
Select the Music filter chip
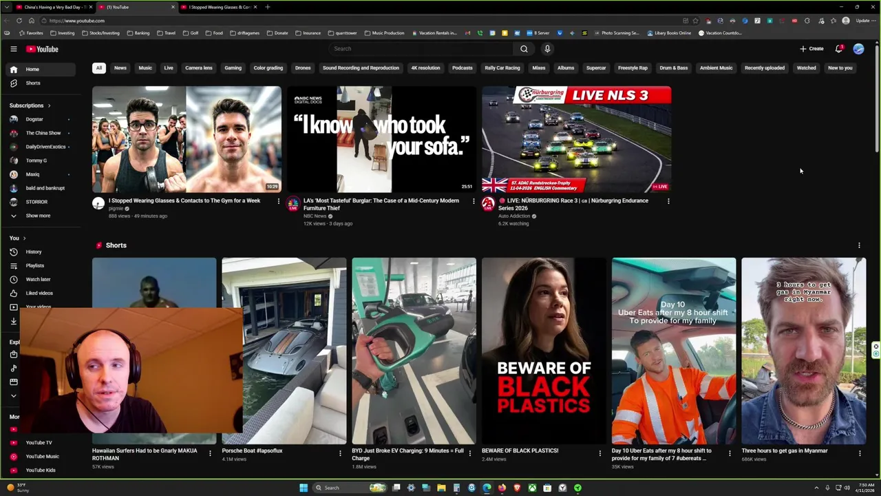[x=145, y=68]
